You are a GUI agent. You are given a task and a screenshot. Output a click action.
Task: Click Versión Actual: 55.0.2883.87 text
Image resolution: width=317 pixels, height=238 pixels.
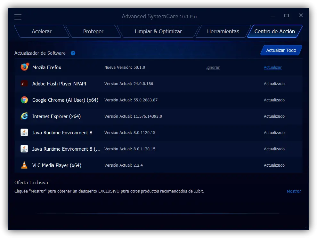tap(131, 100)
